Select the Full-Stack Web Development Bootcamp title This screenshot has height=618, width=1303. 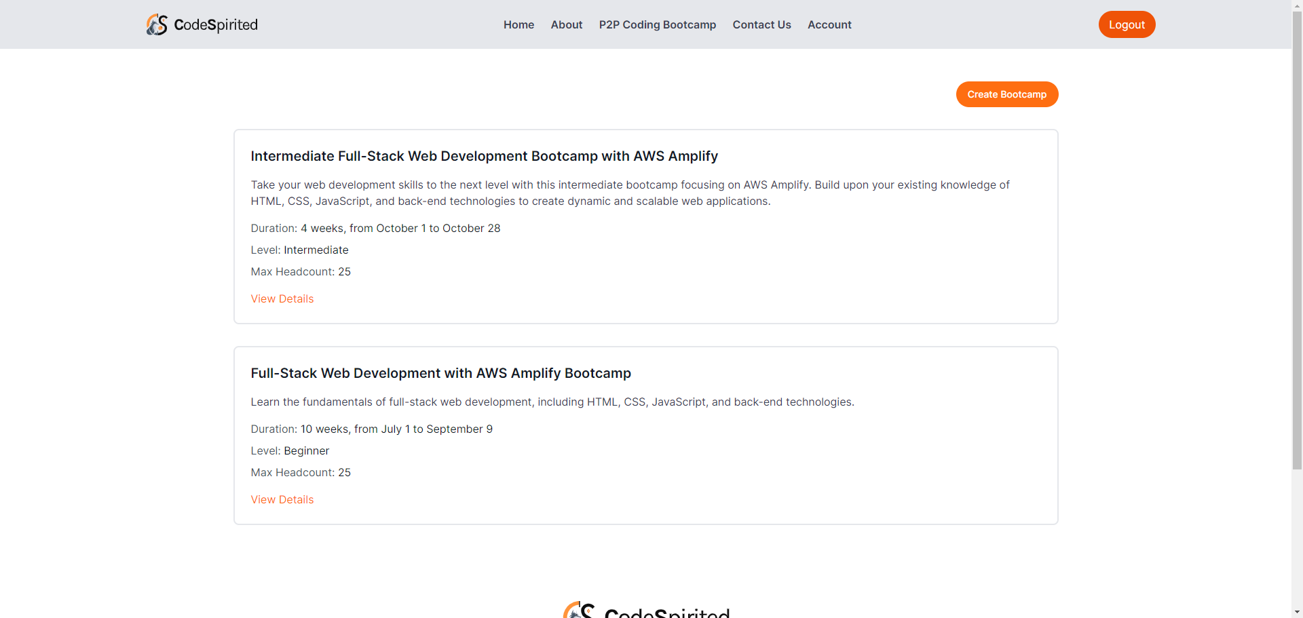click(440, 373)
